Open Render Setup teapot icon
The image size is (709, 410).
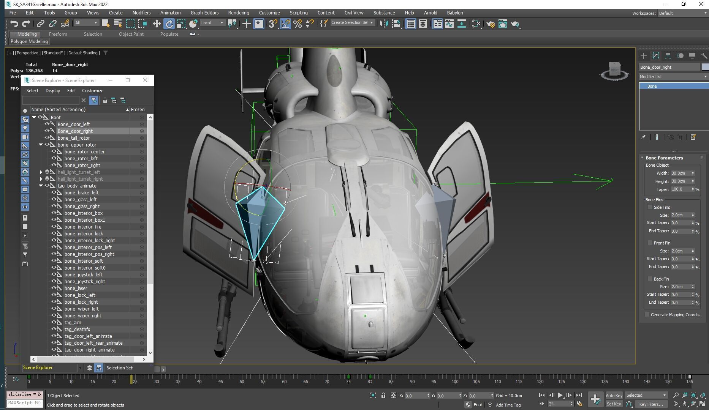coord(491,24)
